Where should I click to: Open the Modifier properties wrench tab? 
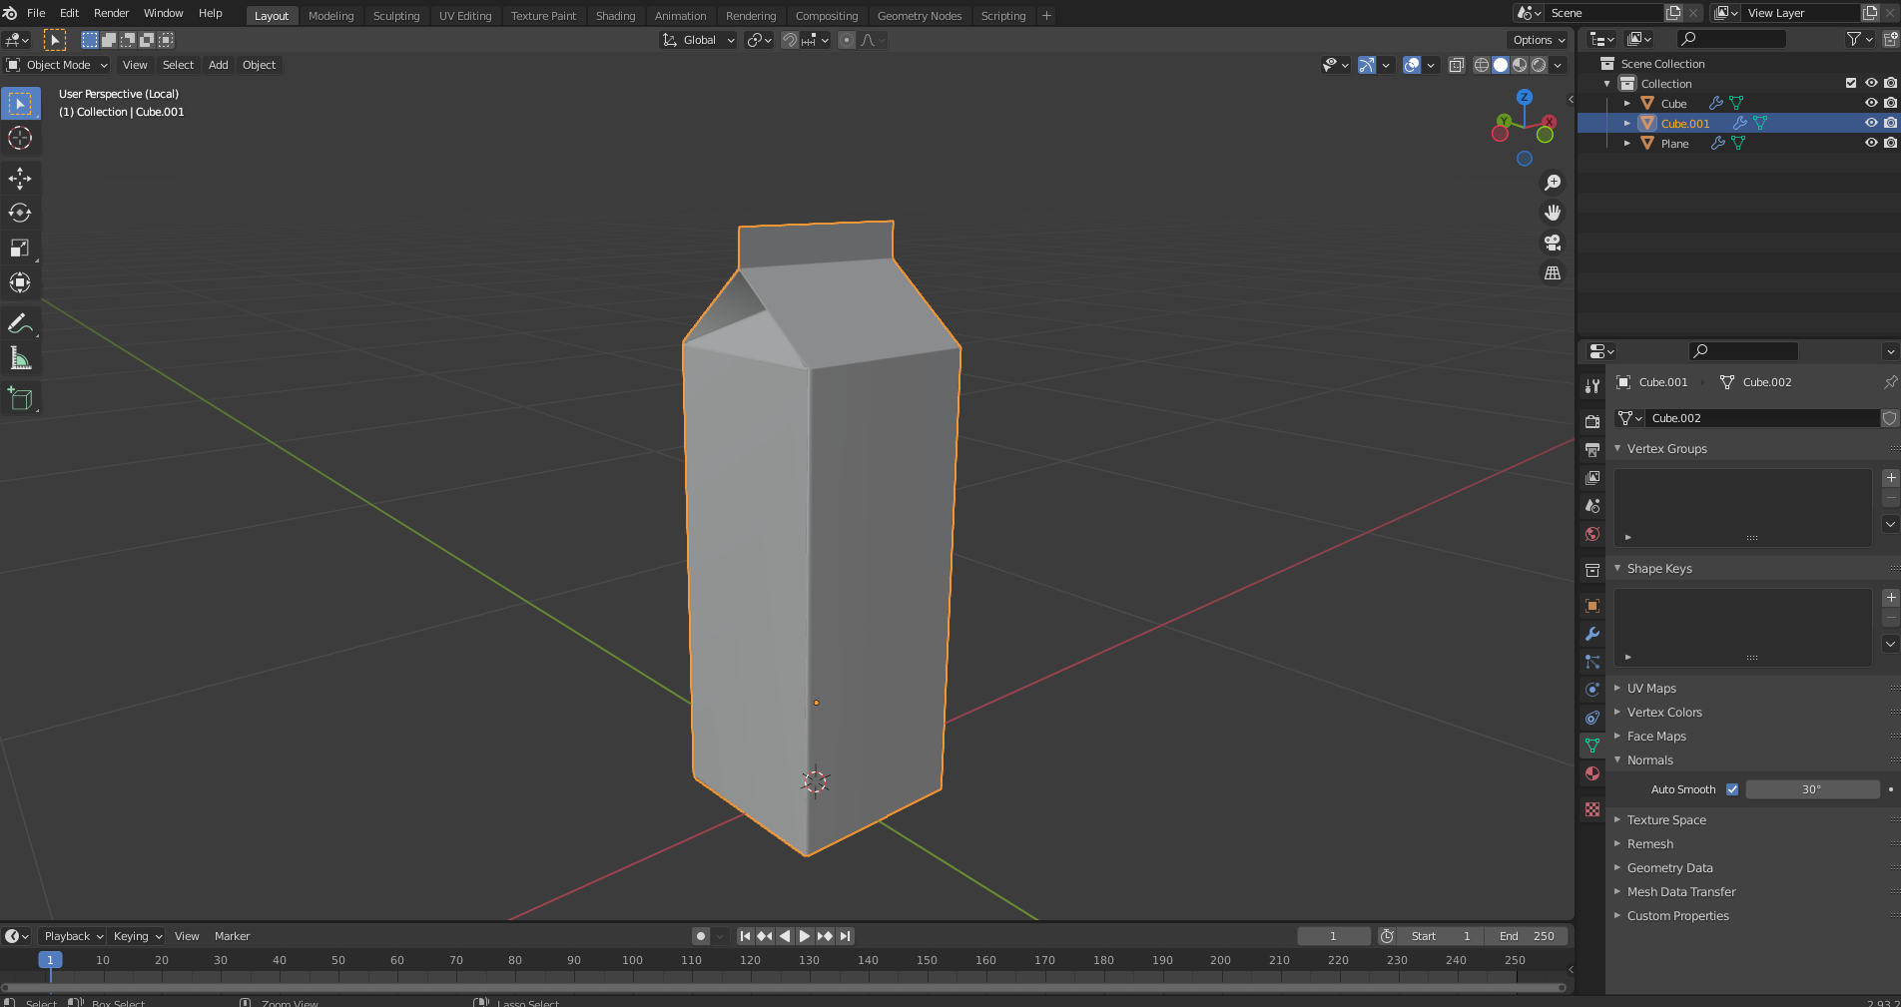click(x=1592, y=634)
